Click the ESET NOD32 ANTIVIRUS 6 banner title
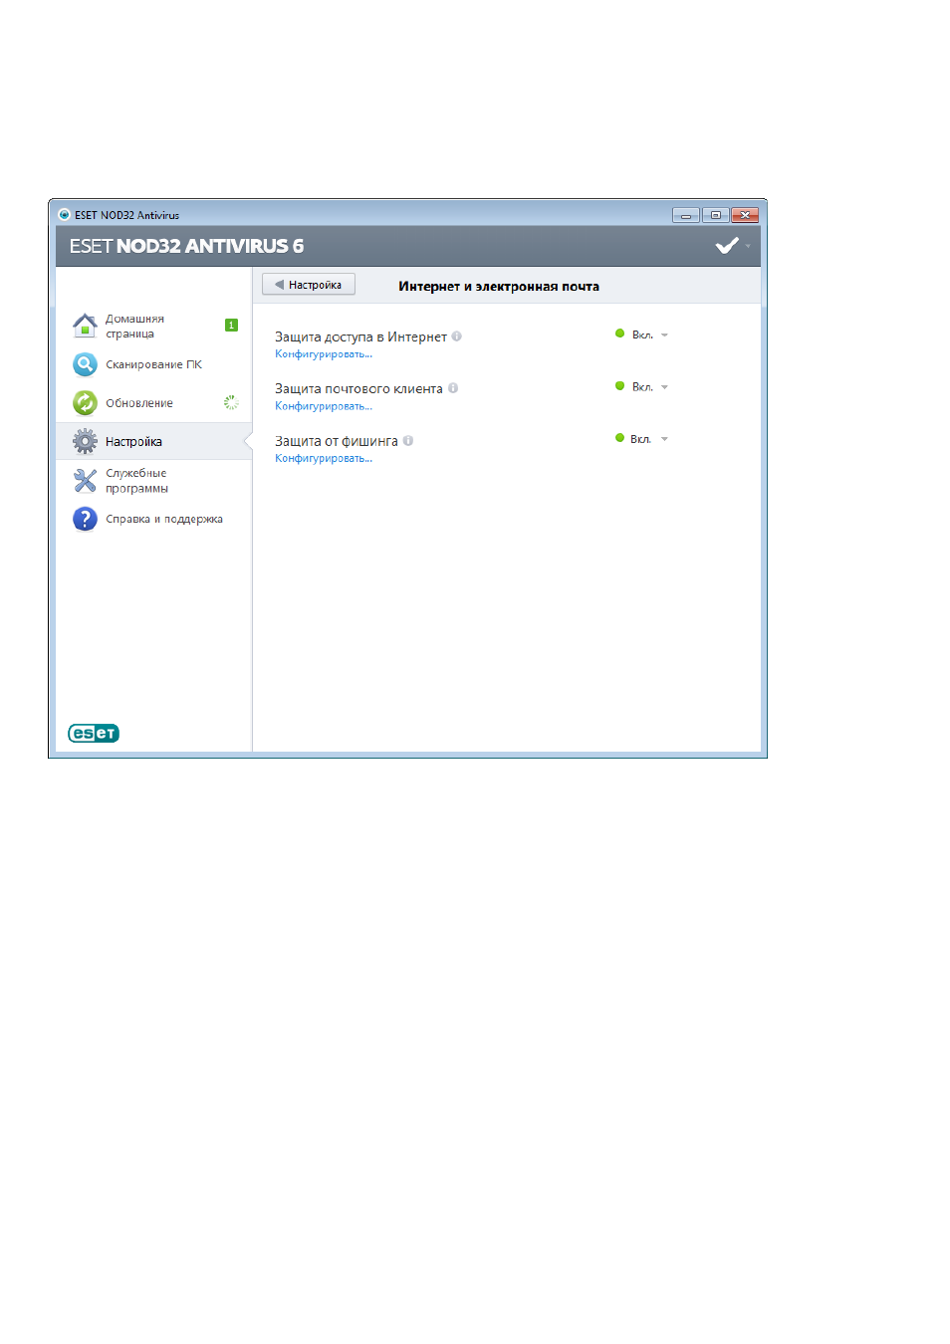 pyautogui.click(x=186, y=246)
